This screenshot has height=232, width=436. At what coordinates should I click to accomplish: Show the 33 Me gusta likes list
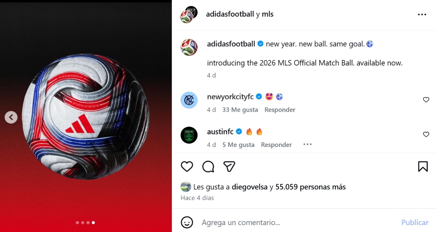[240, 110]
